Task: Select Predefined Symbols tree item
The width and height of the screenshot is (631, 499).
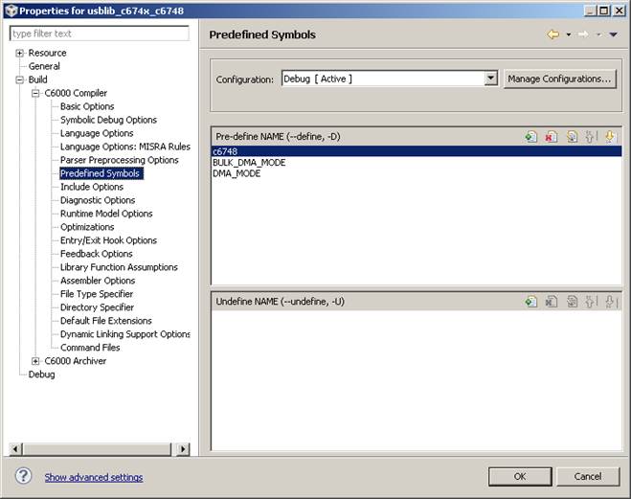Action: pyautogui.click(x=100, y=173)
